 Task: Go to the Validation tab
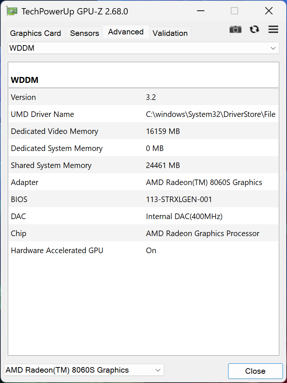[170, 33]
